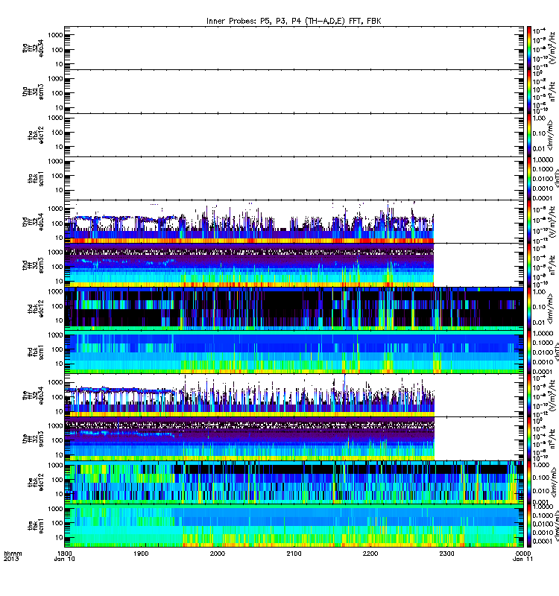Click the empty tha fff edc34 plot panel

pos(294,48)
